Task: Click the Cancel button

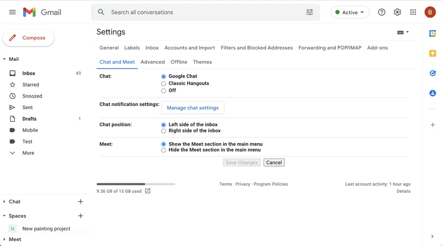Action: [x=274, y=163]
